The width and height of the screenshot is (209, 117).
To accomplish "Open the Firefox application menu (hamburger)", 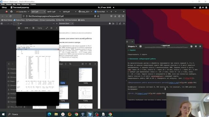I will point(123,16).
